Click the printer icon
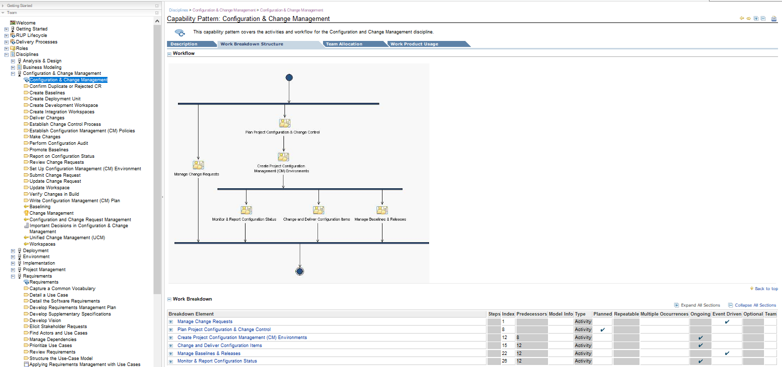782x367 pixels. tap(774, 19)
